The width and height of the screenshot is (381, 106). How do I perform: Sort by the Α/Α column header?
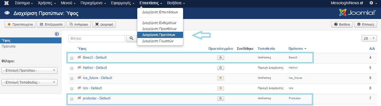(372, 49)
